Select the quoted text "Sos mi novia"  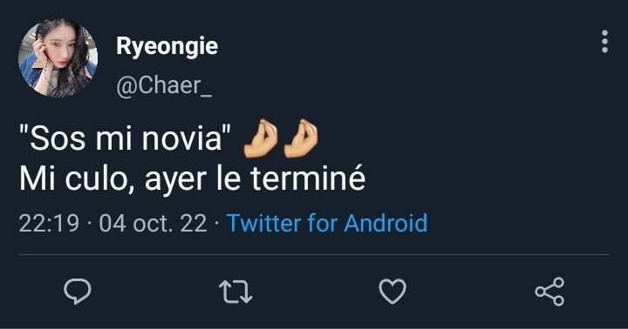point(126,138)
